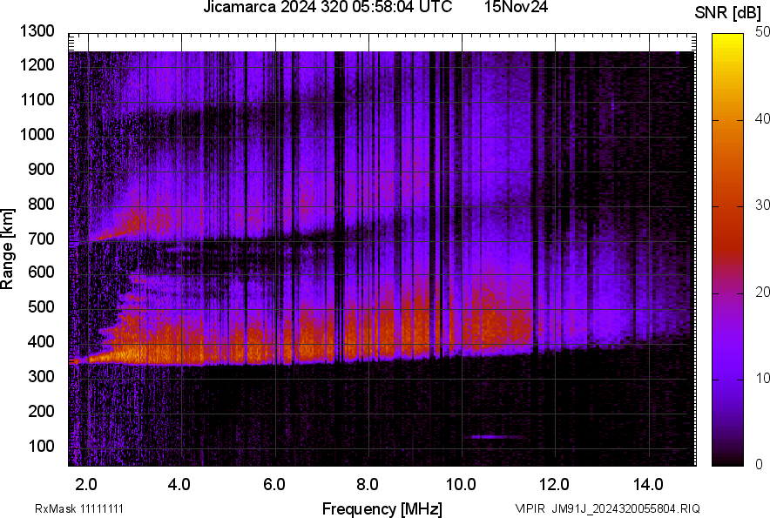This screenshot has width=770, height=518.
Task: Click the range tick label '300'
Action: pyautogui.click(x=41, y=377)
